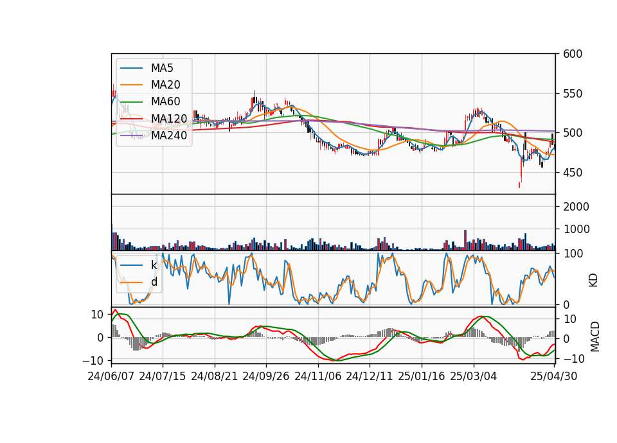Click the 24/11/06 date label
The image size is (617, 443).
point(318,376)
